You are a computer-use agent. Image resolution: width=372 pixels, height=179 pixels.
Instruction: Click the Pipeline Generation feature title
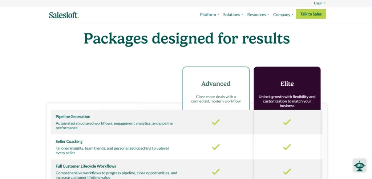(x=73, y=117)
